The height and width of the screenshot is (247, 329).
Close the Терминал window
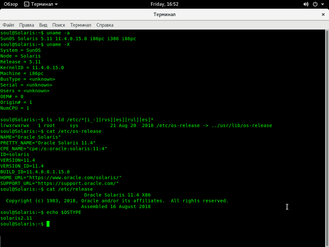pyautogui.click(x=323, y=14)
